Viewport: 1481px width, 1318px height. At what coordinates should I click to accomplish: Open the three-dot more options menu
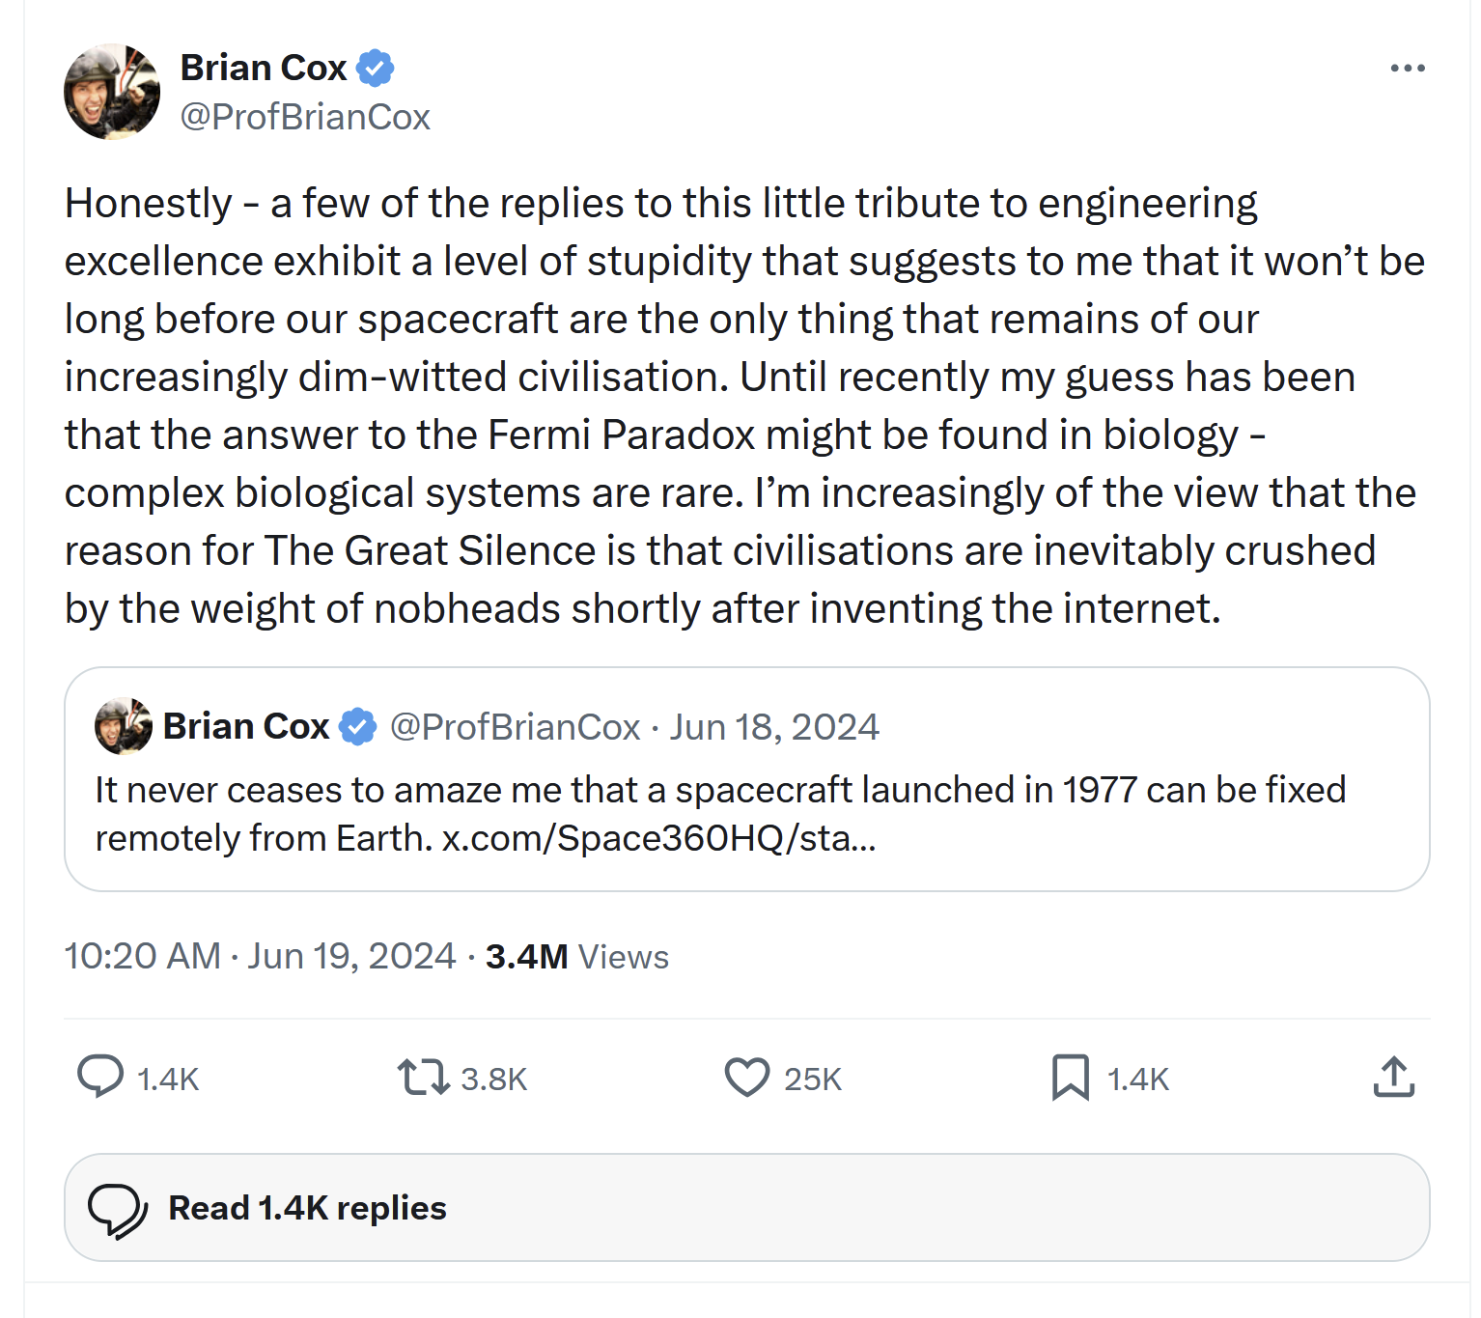pos(1407,68)
